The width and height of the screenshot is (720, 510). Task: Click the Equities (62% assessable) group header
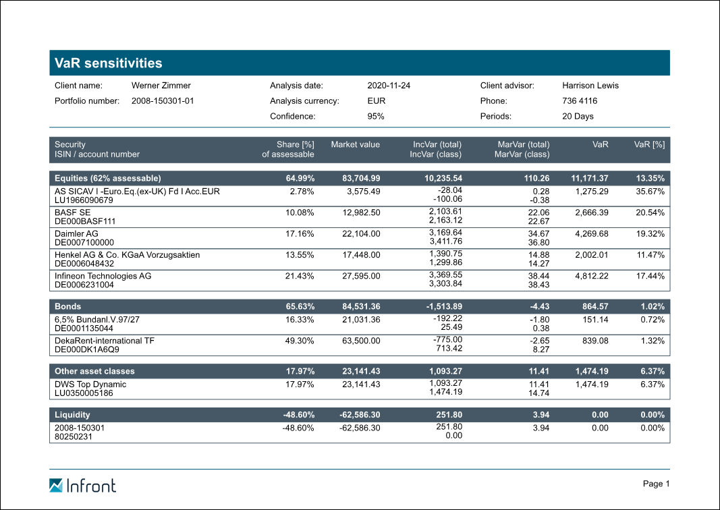click(x=108, y=178)
